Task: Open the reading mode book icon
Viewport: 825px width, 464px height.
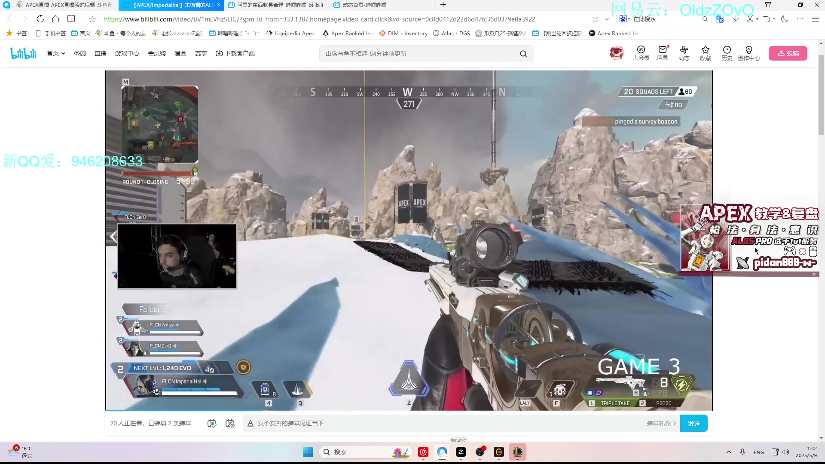Action: coord(71,19)
